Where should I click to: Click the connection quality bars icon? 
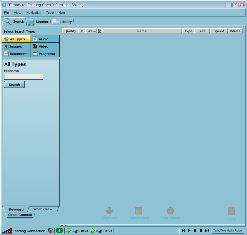pos(7,231)
